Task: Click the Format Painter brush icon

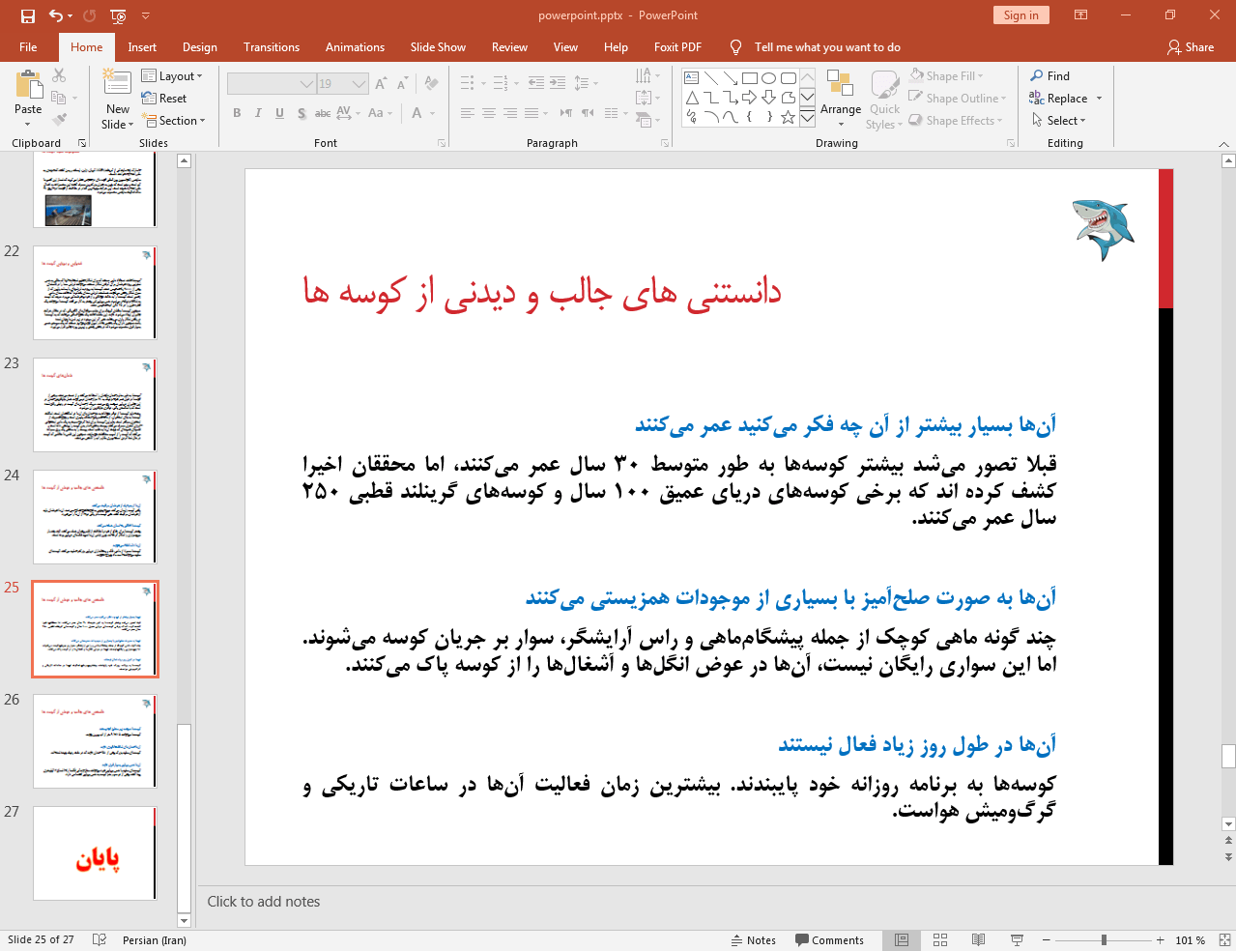Action: pos(59,120)
